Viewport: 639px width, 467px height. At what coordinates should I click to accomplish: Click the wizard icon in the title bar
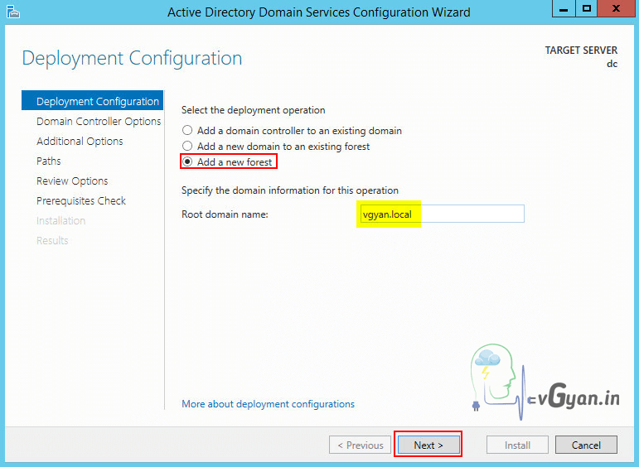click(12, 11)
